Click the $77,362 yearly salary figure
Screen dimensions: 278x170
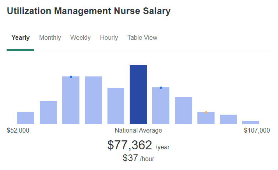click(x=130, y=145)
